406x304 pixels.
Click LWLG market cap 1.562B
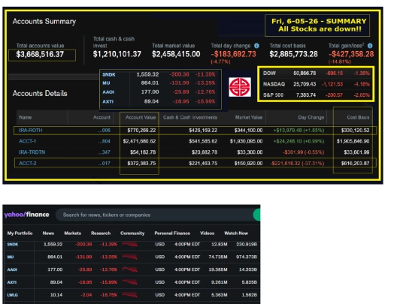point(249,295)
